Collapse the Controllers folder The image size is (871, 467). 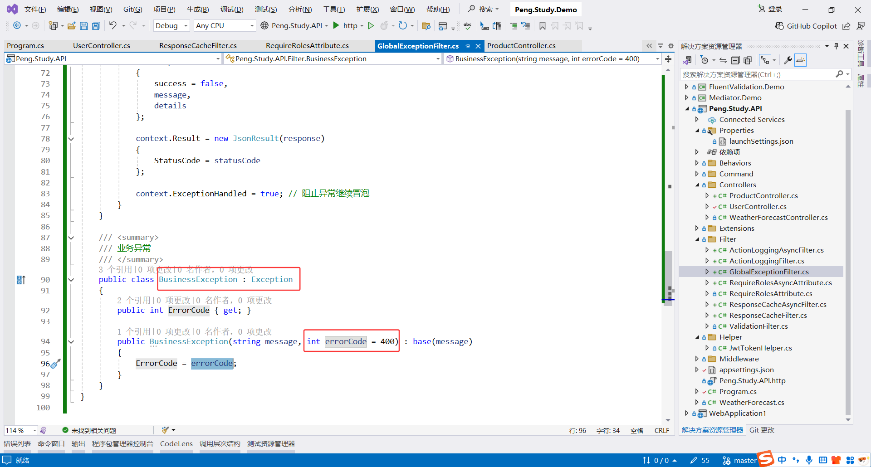(697, 185)
